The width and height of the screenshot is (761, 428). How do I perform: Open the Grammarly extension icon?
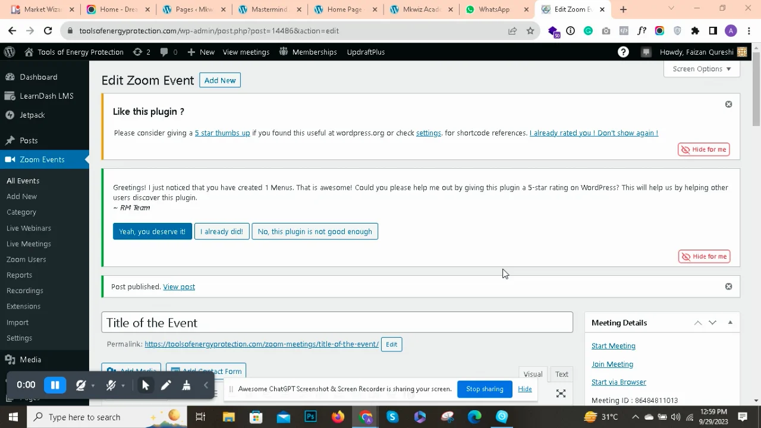pos(588,31)
